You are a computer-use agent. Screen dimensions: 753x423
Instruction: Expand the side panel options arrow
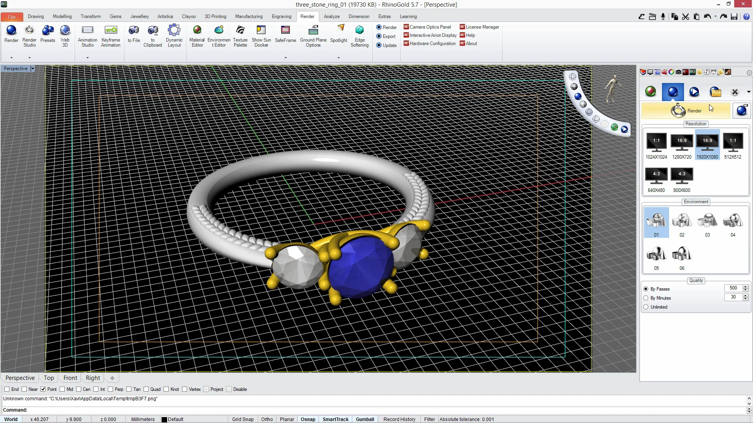(749, 92)
